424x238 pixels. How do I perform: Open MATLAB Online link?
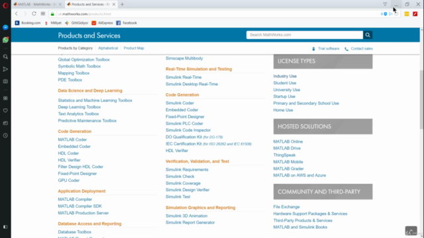(288, 141)
